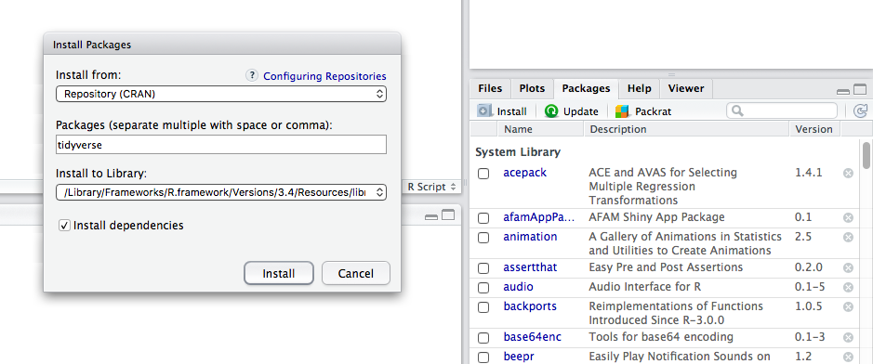The width and height of the screenshot is (873, 364).
Task: Click the System Library heading
Action: [518, 151]
